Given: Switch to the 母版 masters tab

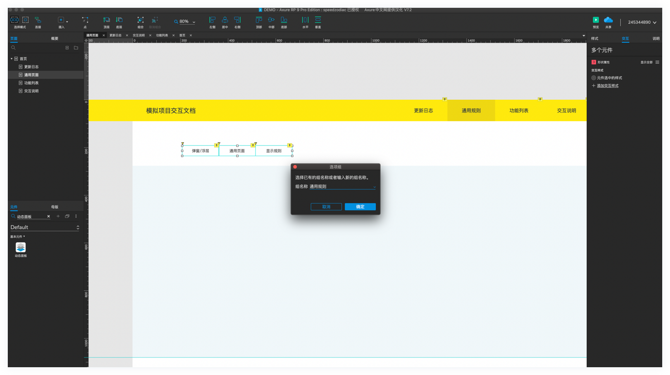Looking at the screenshot, I should point(55,207).
